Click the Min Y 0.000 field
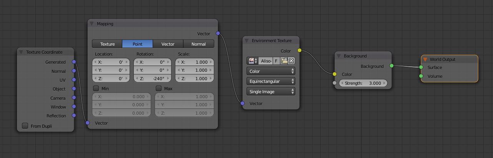The height and width of the screenshot is (158, 493). coord(122,105)
